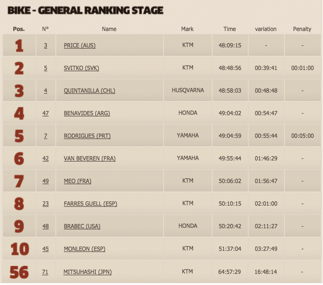This screenshot has height=285, width=323.
Task: Click the Penalty column header
Action: point(302,29)
